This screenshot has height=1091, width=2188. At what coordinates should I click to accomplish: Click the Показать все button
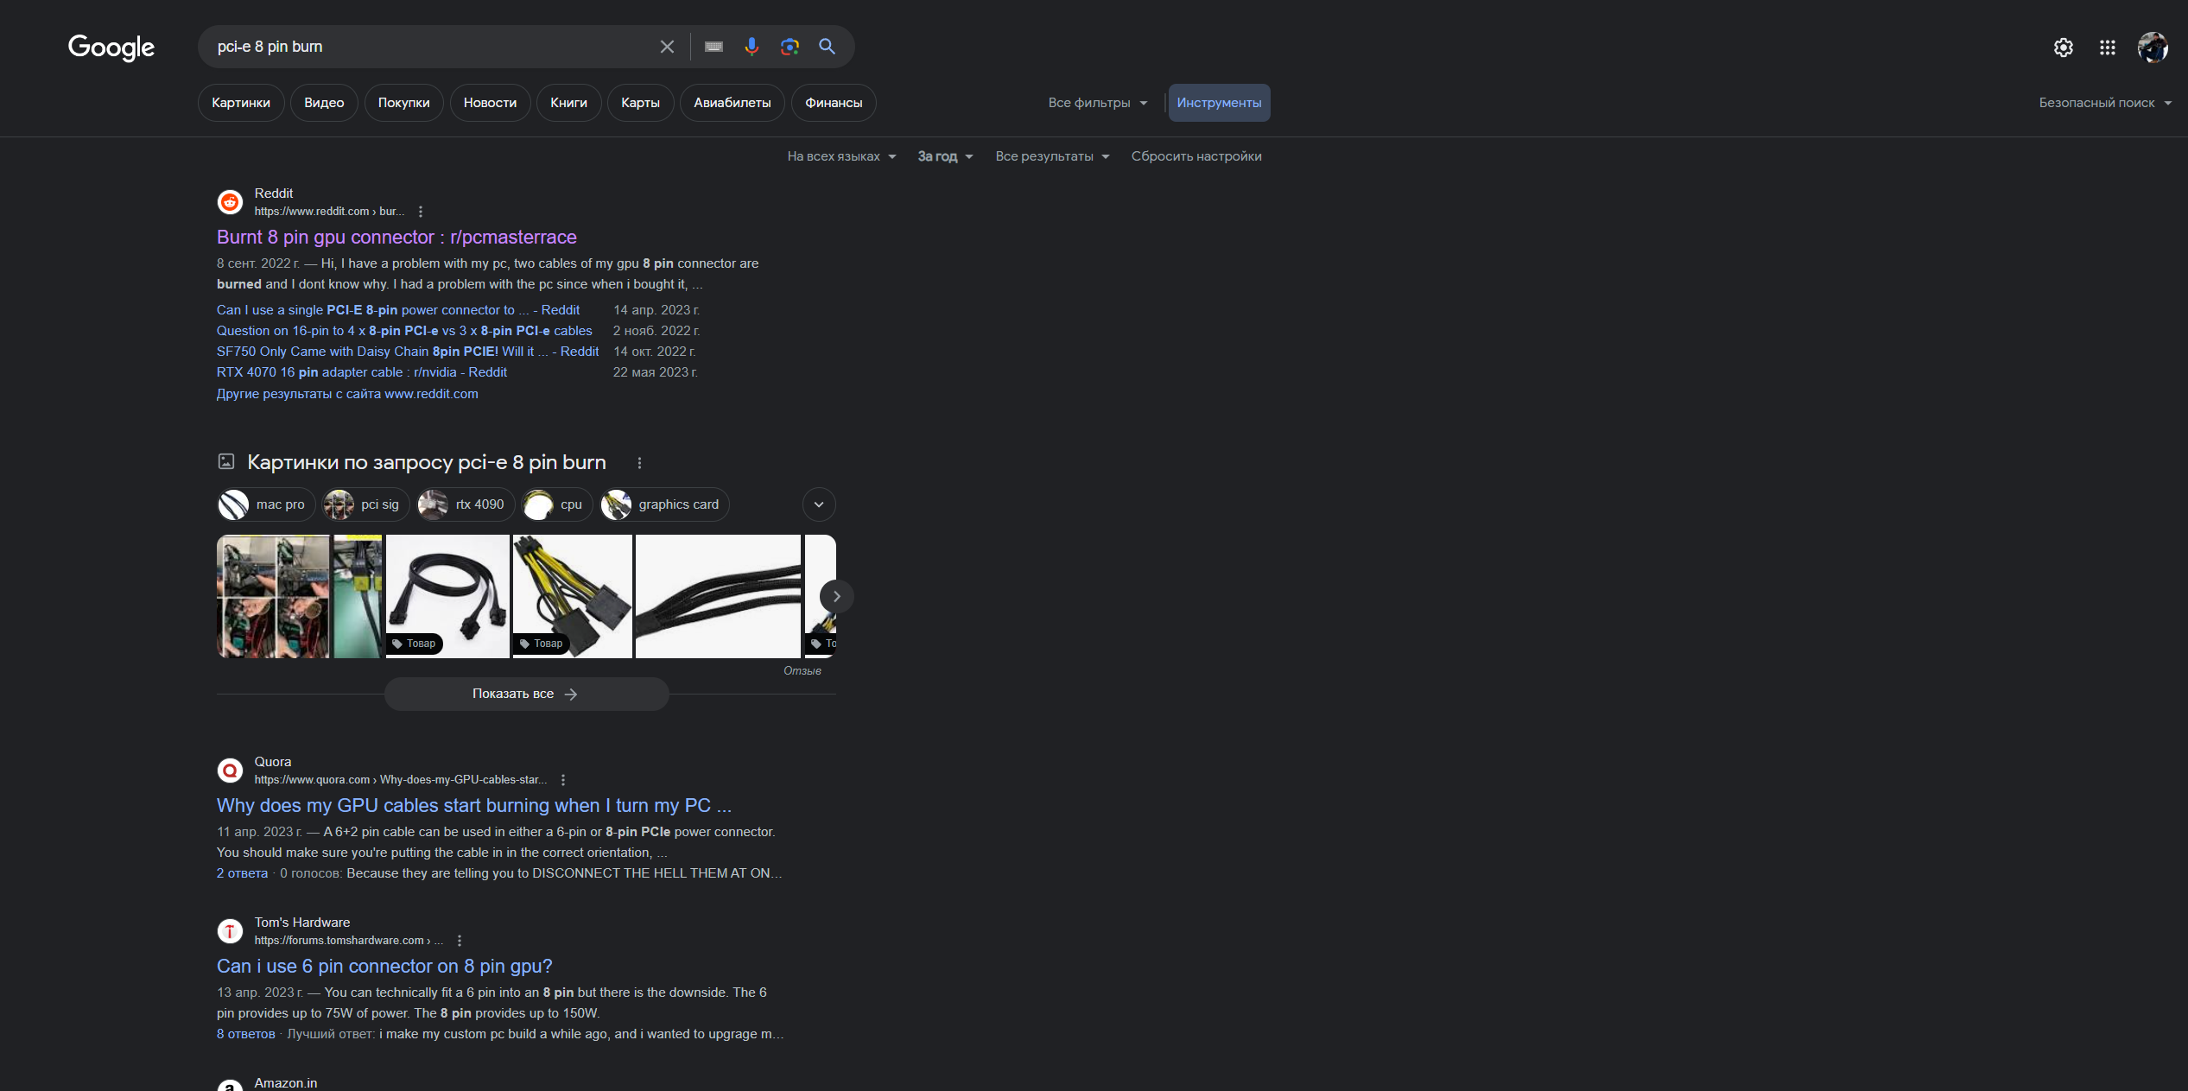pyautogui.click(x=525, y=694)
